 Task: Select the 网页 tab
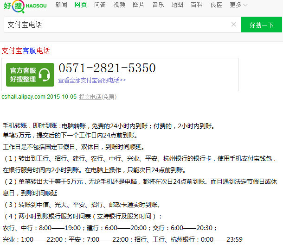81,5
